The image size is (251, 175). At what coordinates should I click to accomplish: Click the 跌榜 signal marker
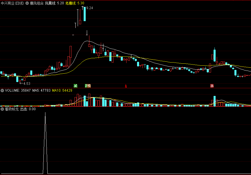pyautogui.click(x=88, y=86)
